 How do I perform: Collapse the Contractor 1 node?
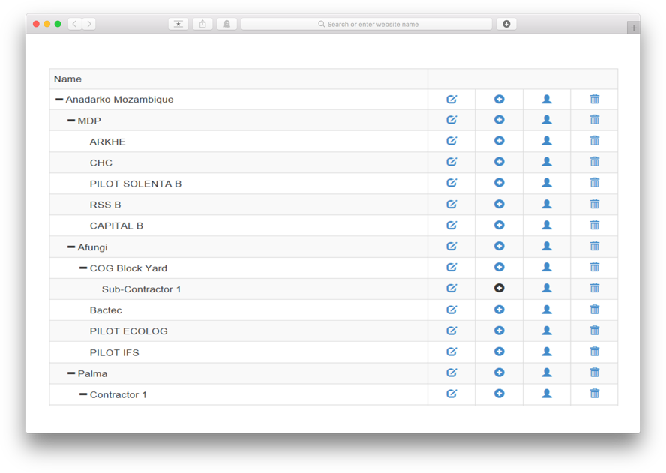pos(83,395)
